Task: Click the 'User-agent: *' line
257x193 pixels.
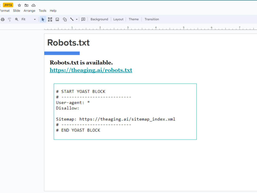Action: pos(73,103)
